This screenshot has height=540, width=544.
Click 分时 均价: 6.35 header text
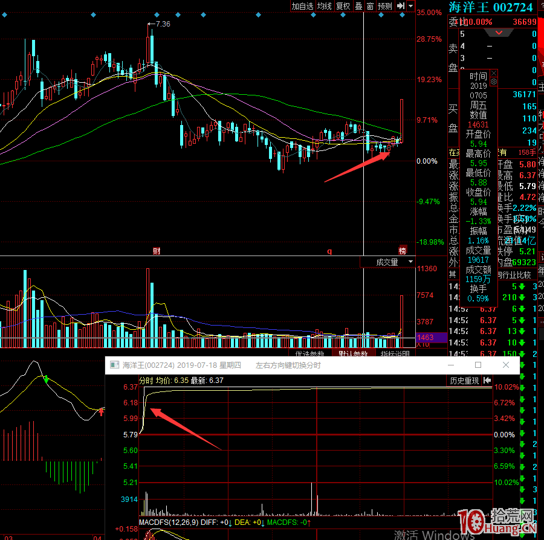163,381
